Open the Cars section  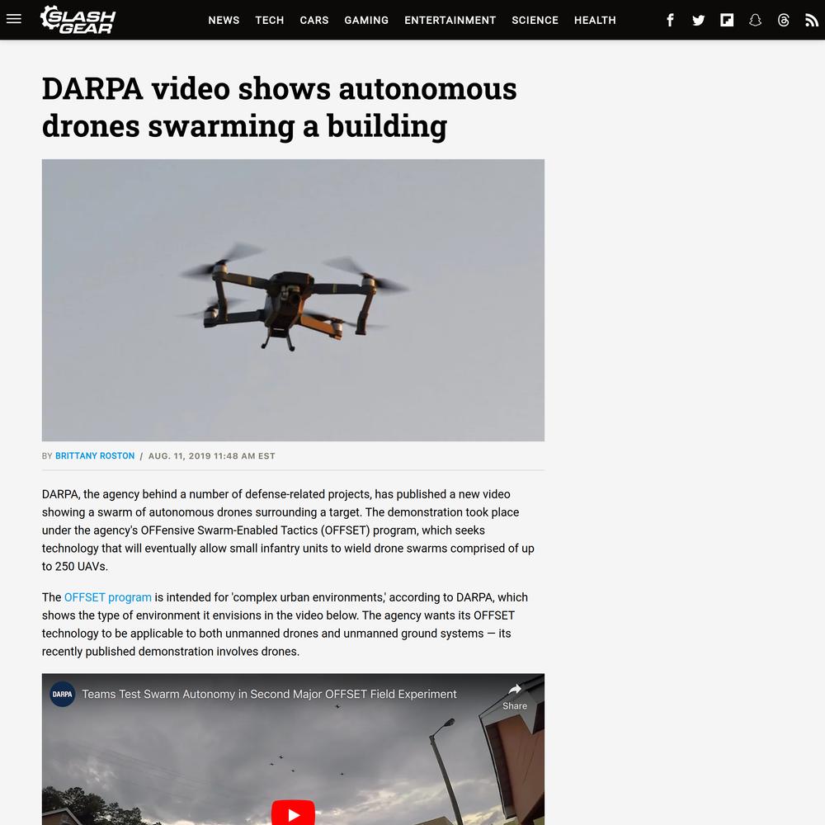coord(314,20)
